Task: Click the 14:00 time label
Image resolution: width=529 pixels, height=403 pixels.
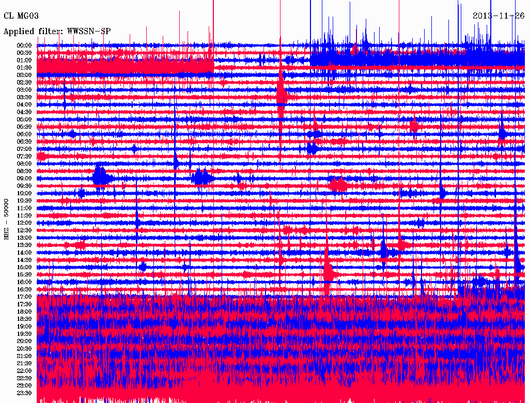Action: point(24,253)
